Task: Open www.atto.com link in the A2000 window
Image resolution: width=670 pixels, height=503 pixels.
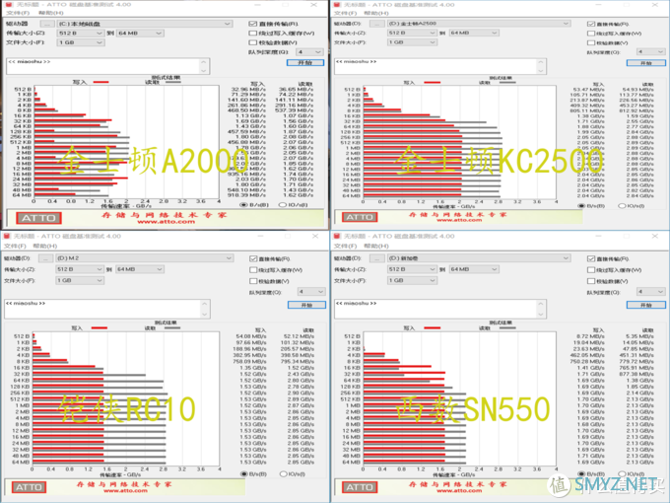Action: [x=166, y=222]
